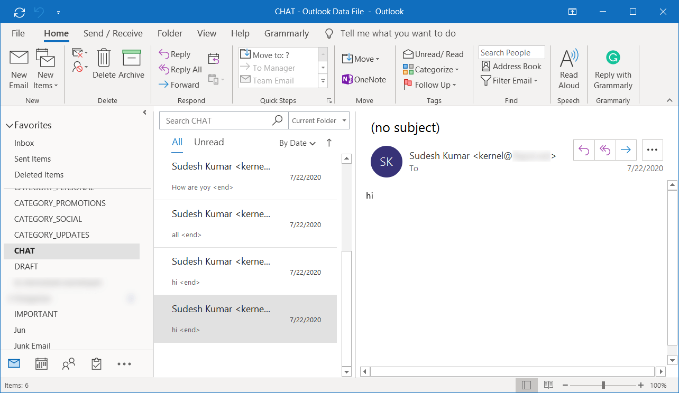Open the Inbox folder
The width and height of the screenshot is (679, 393).
tap(24, 143)
